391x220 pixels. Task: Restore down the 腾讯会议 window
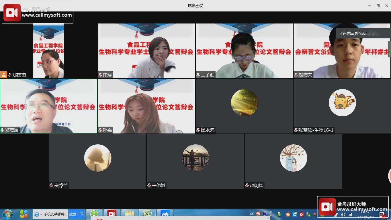[x=378, y=6]
